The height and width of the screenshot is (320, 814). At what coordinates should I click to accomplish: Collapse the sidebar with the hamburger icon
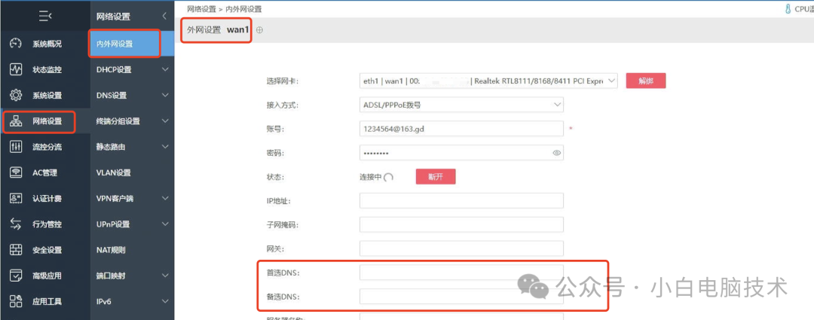coord(45,17)
